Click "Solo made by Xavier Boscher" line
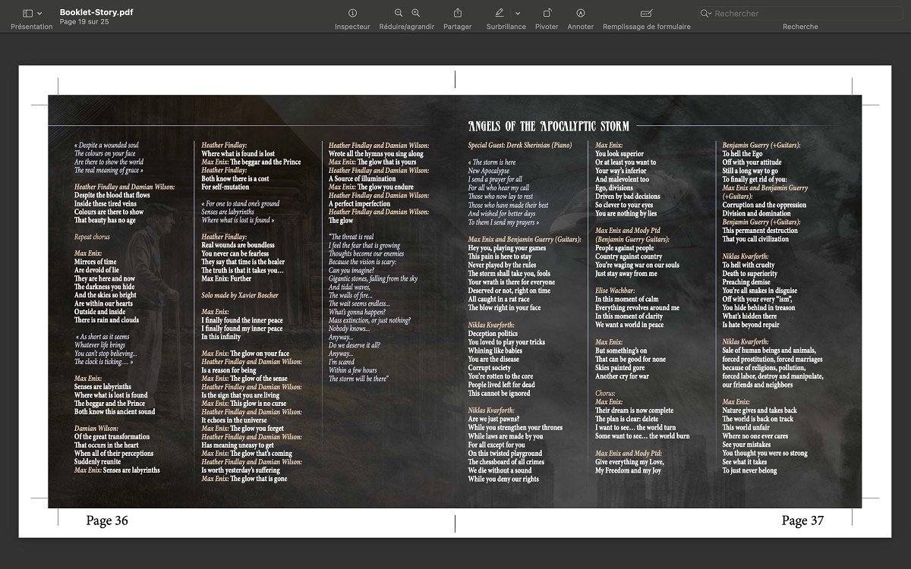The height and width of the screenshot is (569, 911). 240,295
